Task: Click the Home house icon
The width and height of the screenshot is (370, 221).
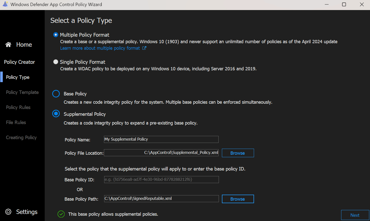Action: point(8,45)
